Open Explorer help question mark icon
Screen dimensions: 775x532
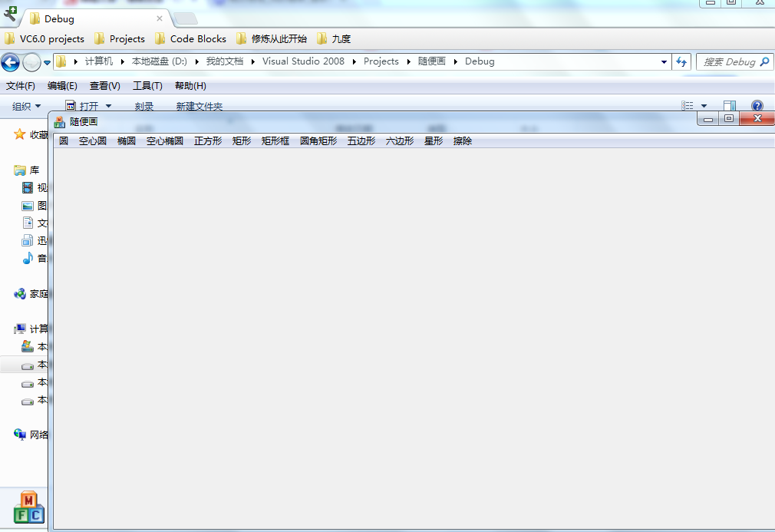[x=757, y=106]
